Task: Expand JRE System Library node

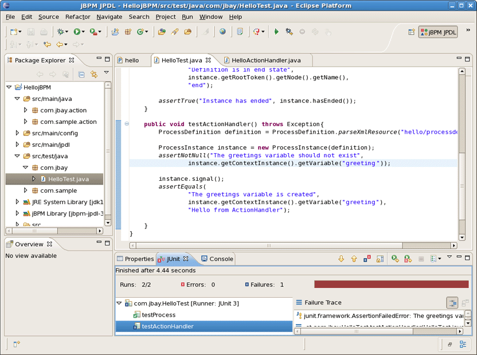Action: pyautogui.click(x=17, y=202)
